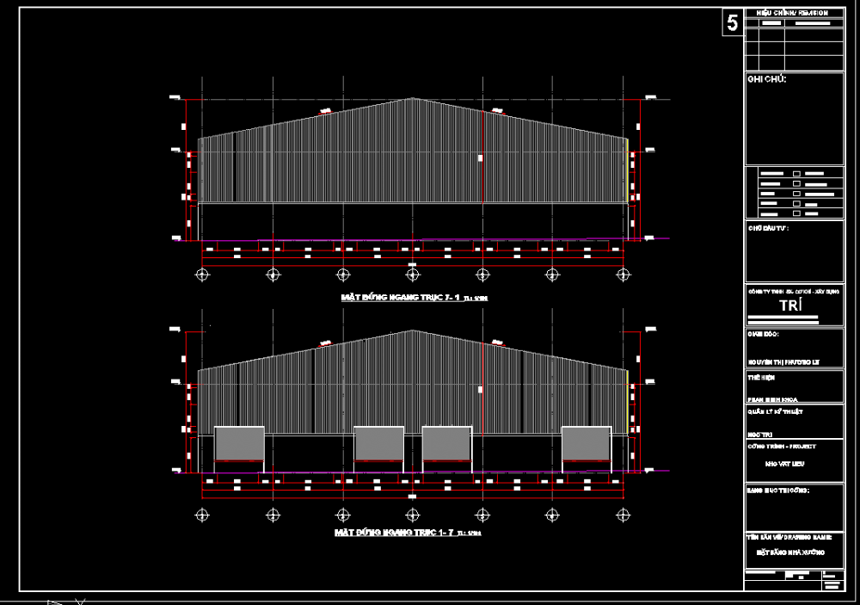Select the second gray door in lower elevation
The height and width of the screenshot is (605, 860).
pos(379,443)
